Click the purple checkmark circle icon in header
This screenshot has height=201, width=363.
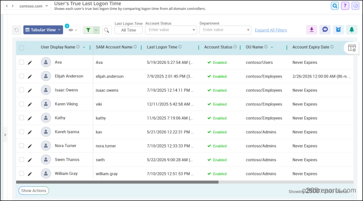pyautogui.click(x=355, y=6)
